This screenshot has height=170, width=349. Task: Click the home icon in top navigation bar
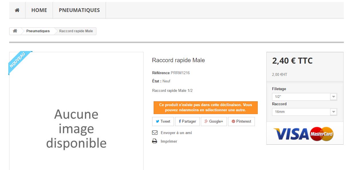17,10
